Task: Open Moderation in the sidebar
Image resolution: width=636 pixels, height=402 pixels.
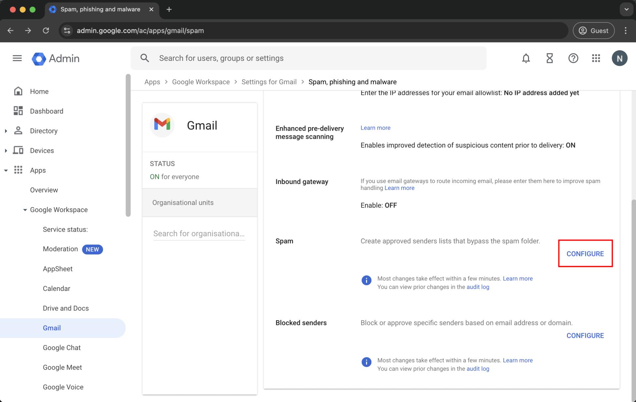Action: point(60,249)
